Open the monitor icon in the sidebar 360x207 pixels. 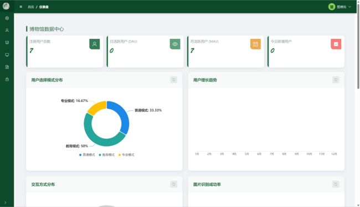7,55
